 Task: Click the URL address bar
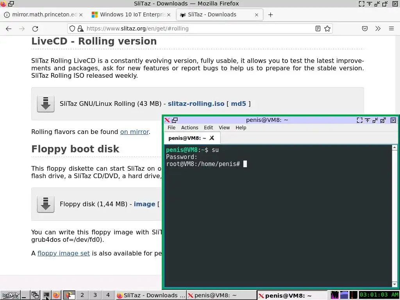coord(199,29)
